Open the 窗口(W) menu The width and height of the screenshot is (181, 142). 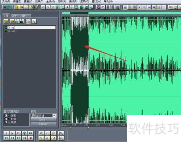click(x=96, y=1)
